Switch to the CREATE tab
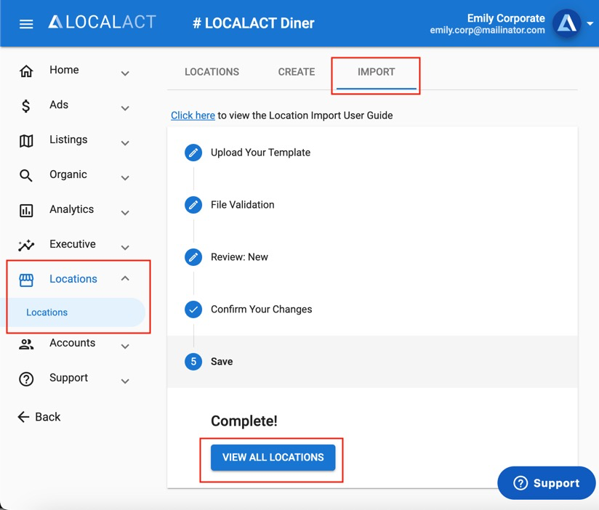This screenshot has height=510, width=599. (x=297, y=72)
